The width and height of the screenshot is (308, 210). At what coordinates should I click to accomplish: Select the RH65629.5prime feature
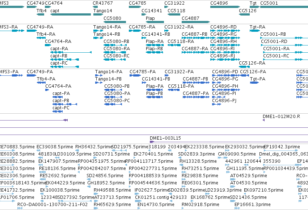pos(96,208)
